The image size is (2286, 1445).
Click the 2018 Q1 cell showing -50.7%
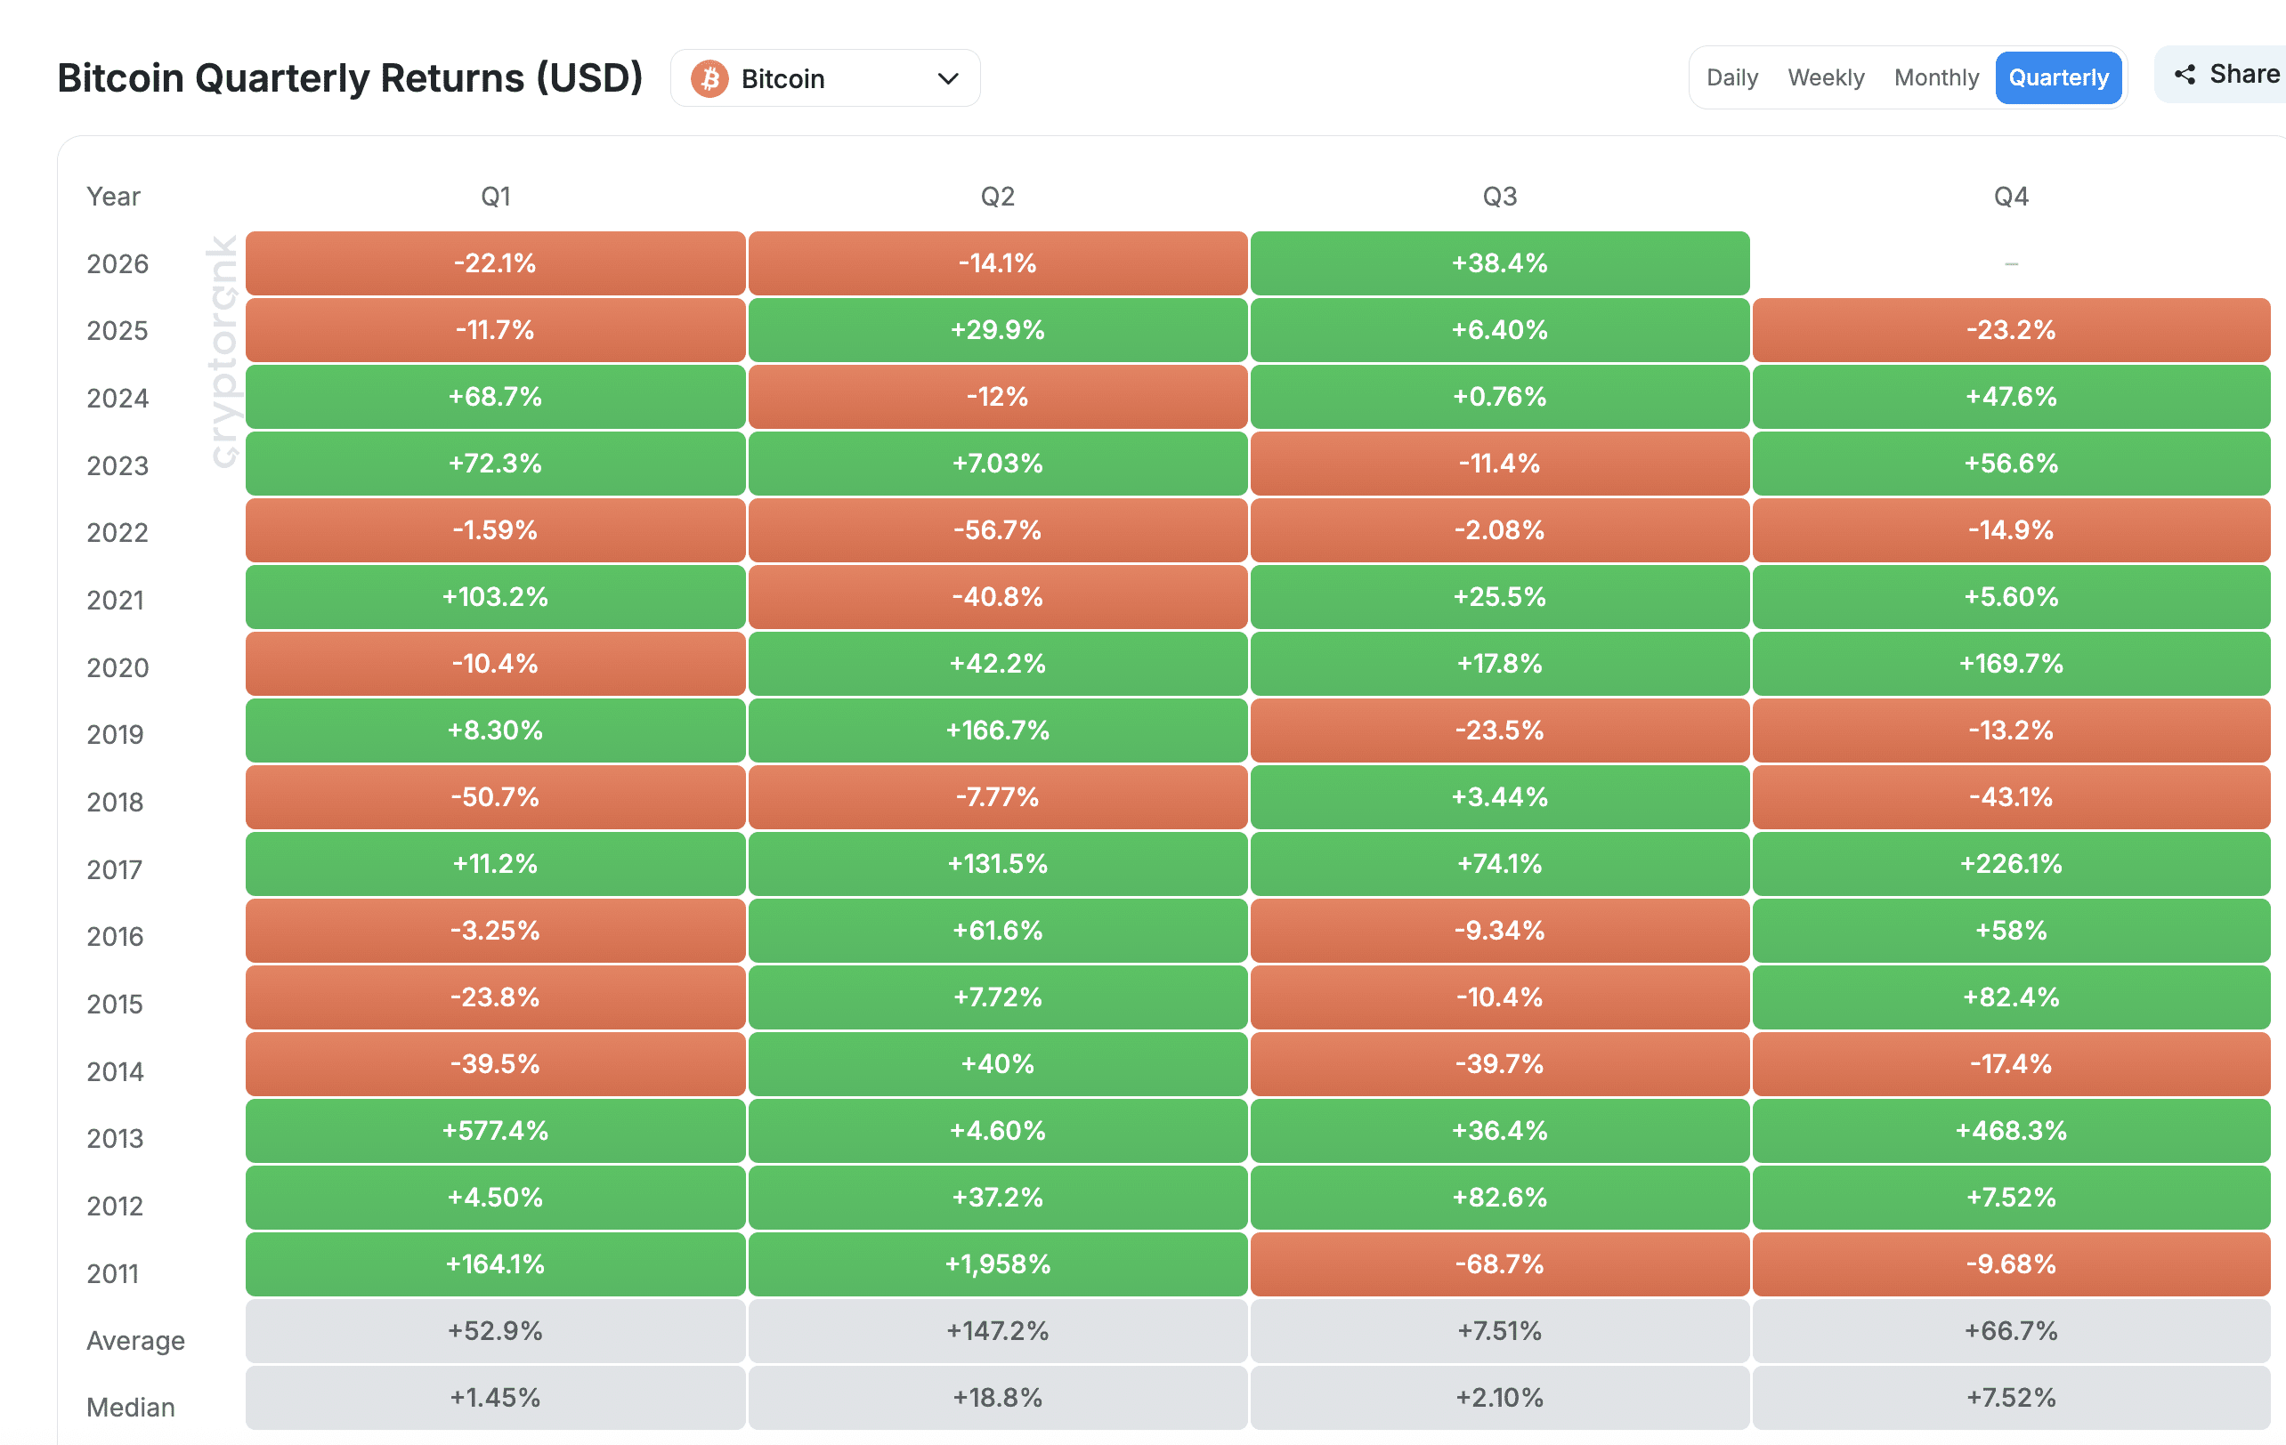(496, 797)
